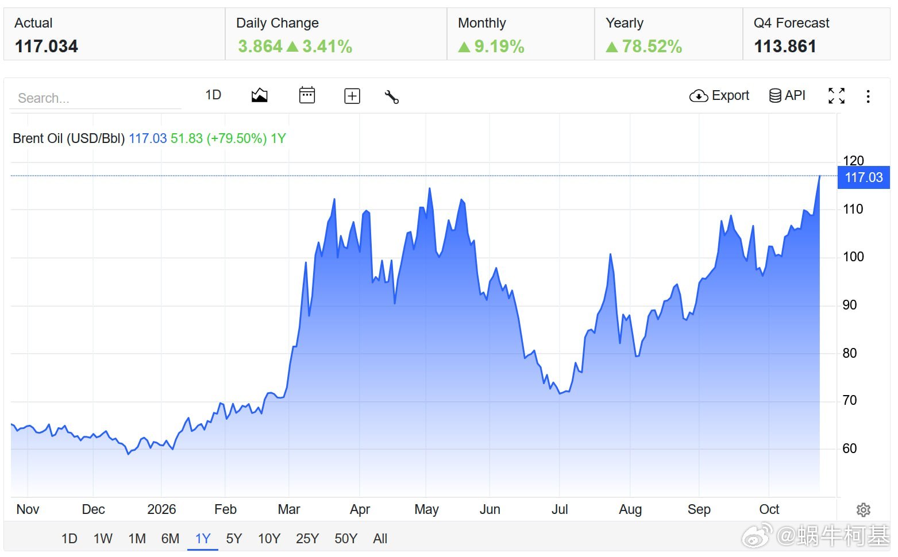Open the chart type selector icon
898x557 pixels.
(260, 95)
